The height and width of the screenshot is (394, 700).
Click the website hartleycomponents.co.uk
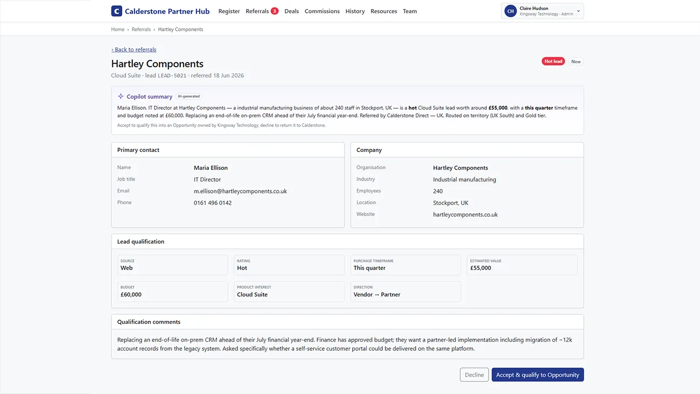tap(465, 215)
